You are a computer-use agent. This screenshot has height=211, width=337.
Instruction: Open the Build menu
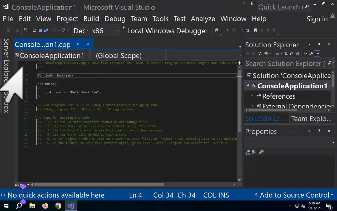(91, 19)
